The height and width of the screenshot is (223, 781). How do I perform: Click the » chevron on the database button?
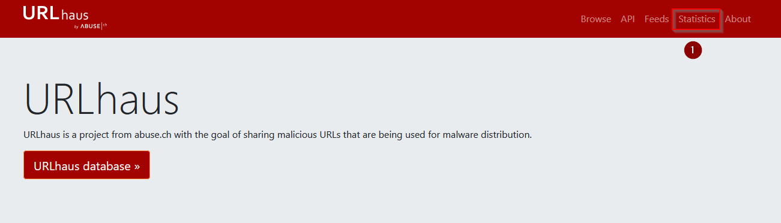click(137, 166)
